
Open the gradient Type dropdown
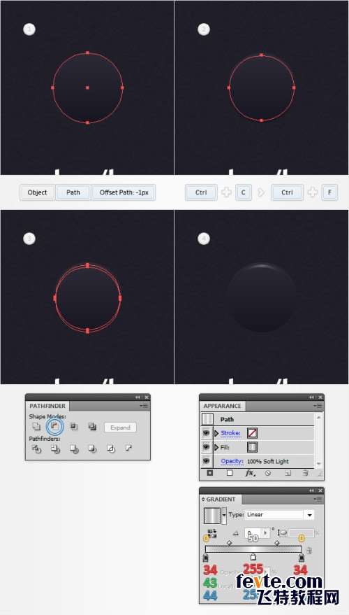coord(280,514)
